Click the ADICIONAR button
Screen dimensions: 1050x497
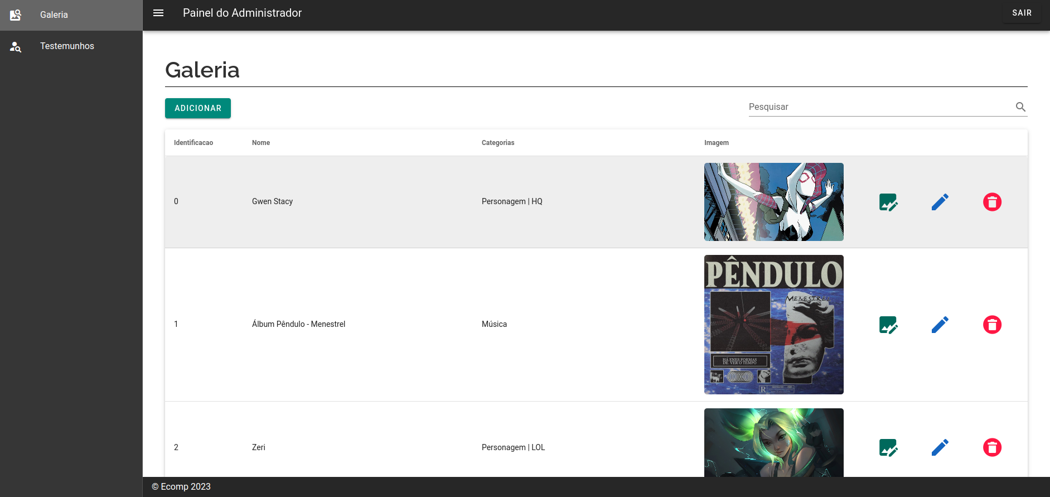(198, 108)
